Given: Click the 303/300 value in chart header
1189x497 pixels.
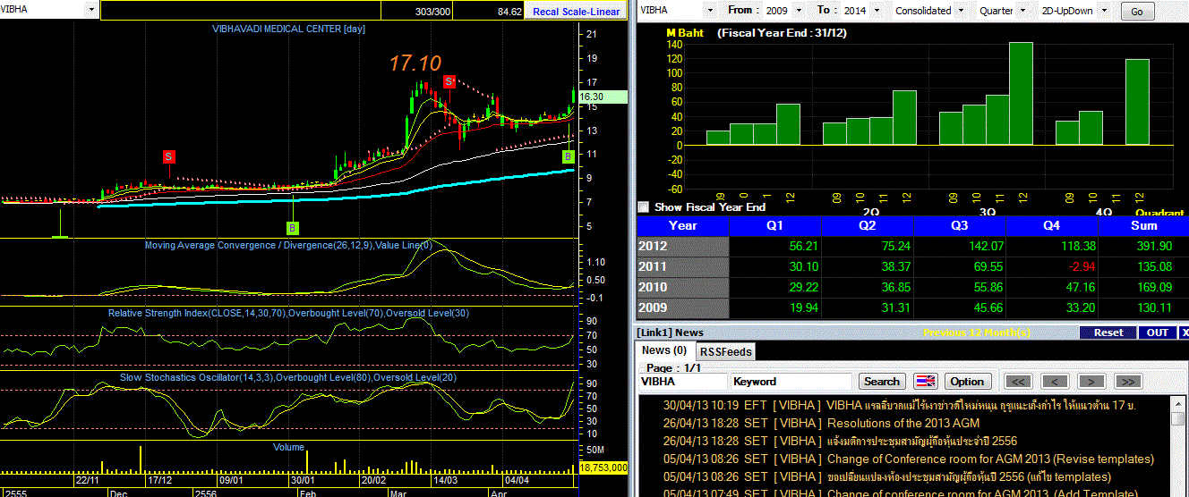Looking at the screenshot, I should [433, 12].
